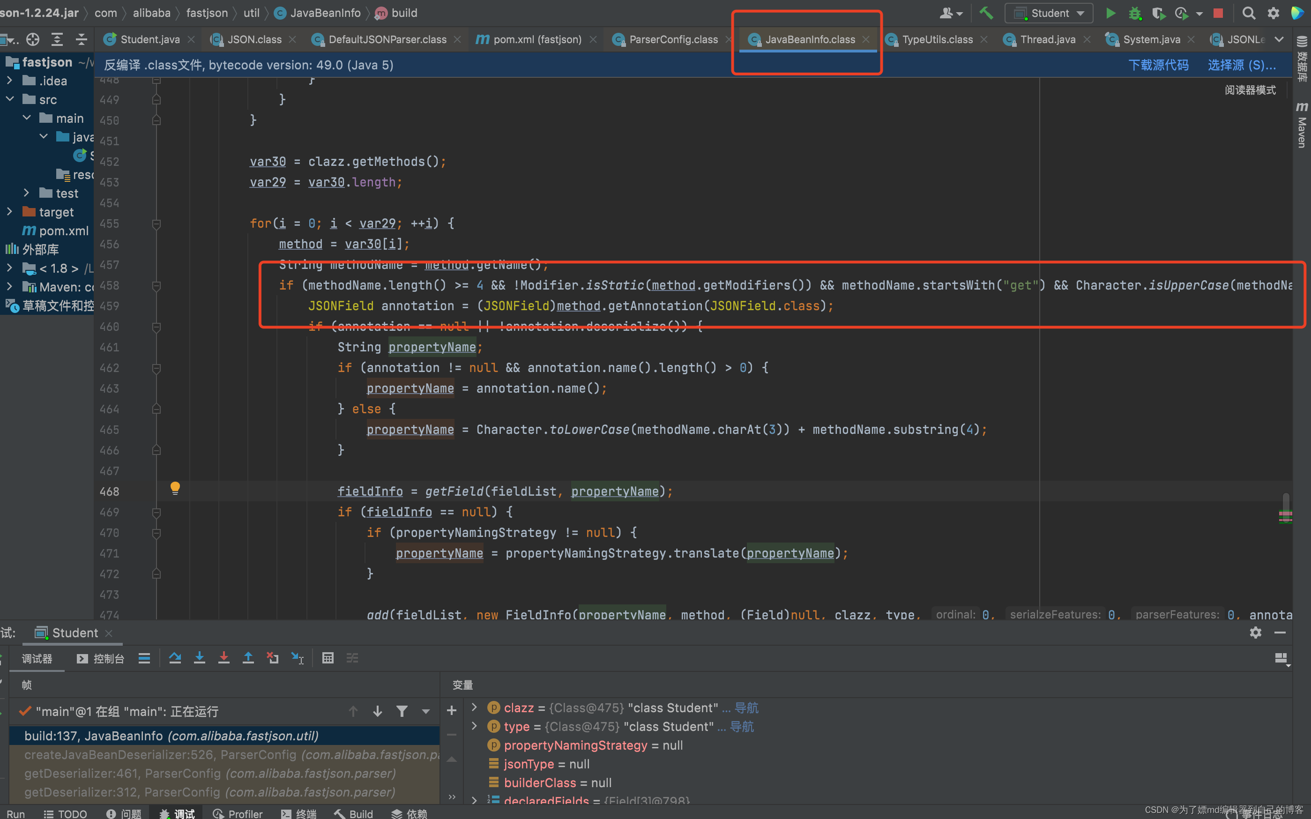
Task: Open the 控制台 console tab
Action: point(101,658)
